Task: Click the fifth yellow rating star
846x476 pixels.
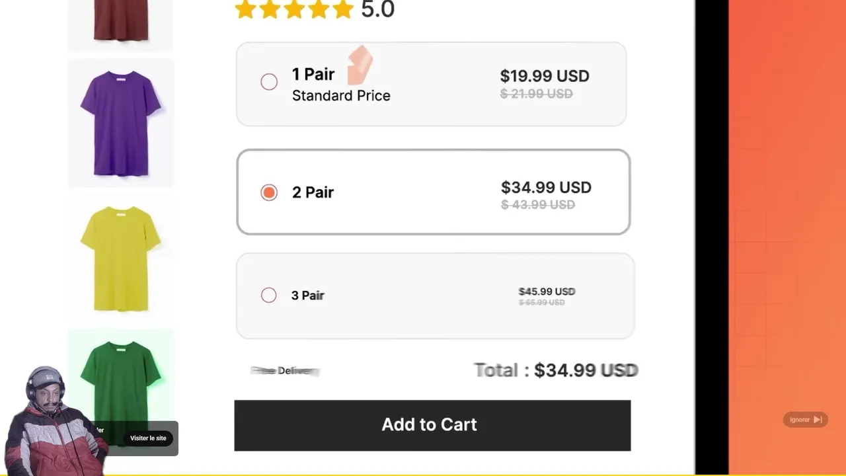Action: [x=343, y=9]
